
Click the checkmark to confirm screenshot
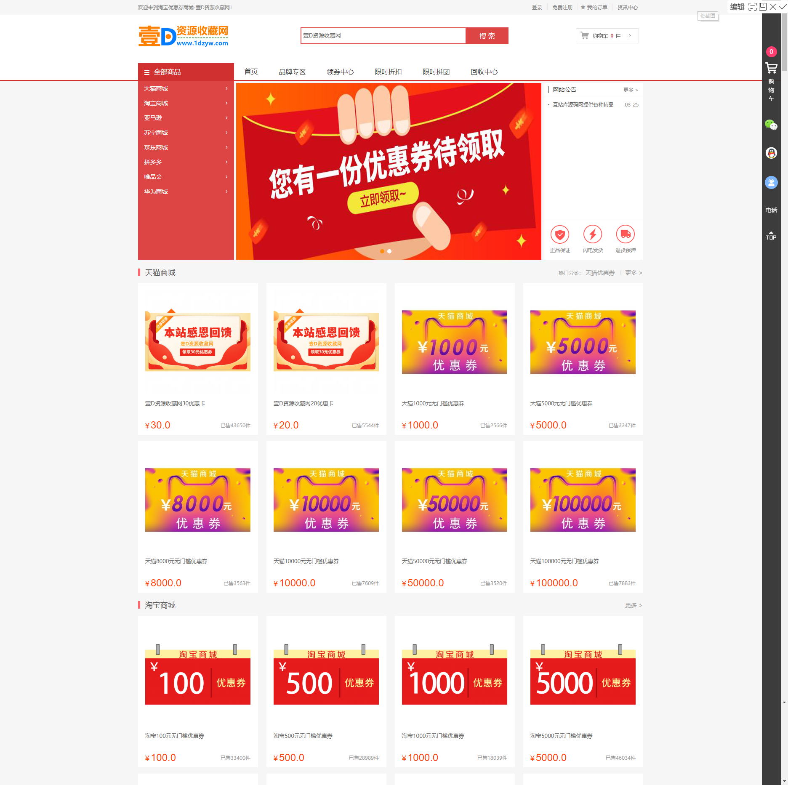point(782,6)
